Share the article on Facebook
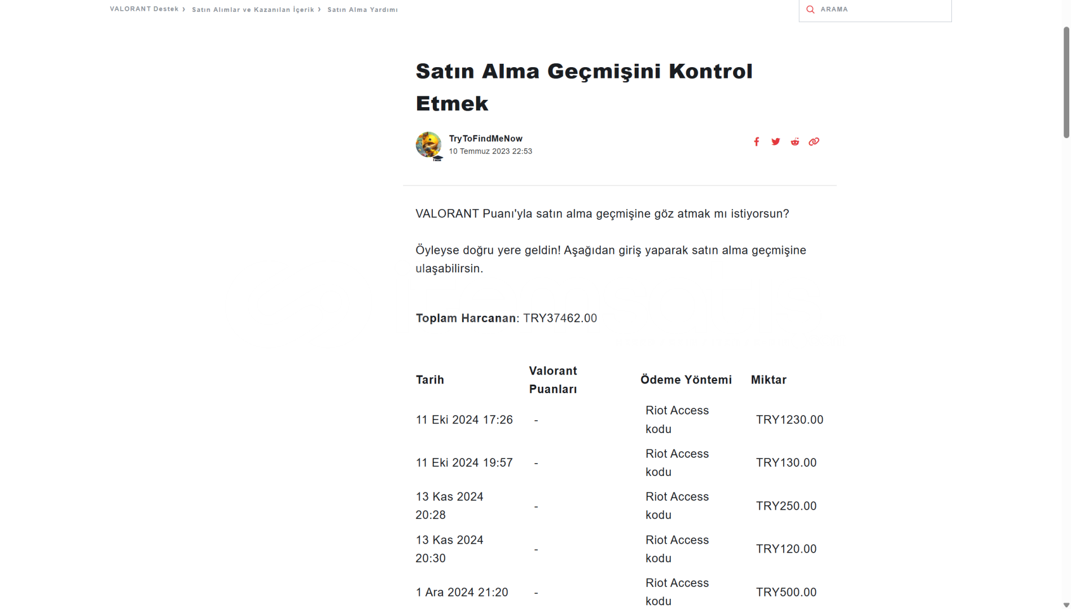 [757, 142]
